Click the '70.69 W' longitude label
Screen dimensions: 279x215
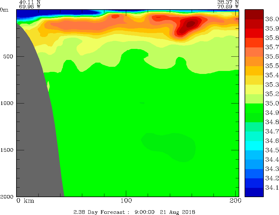click(228, 7)
